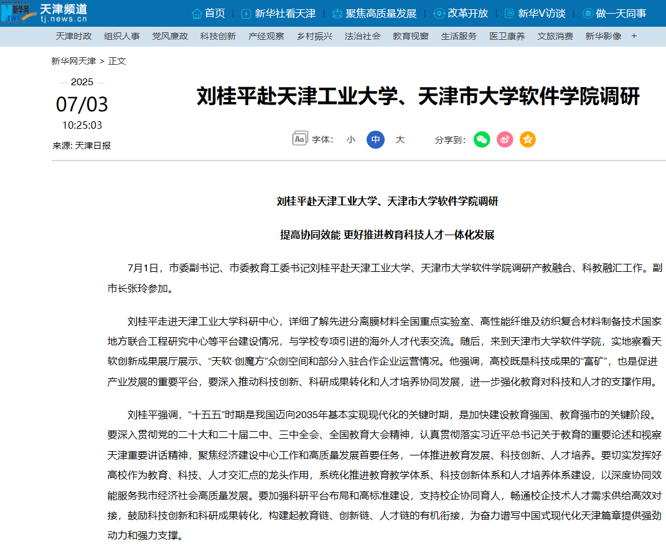Click the large article headline
This screenshot has width=666, height=550.
[418, 96]
